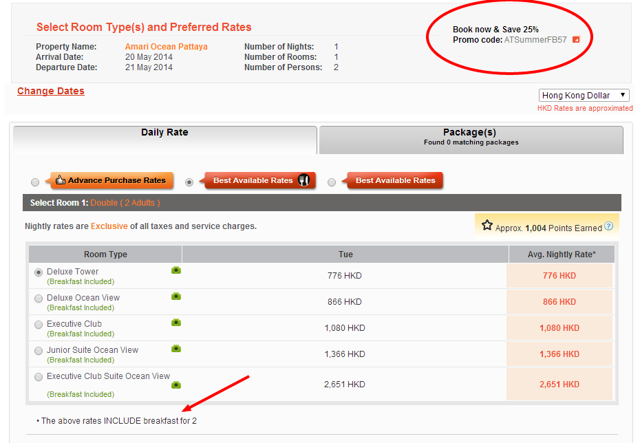Click help icon next to Points Earned

pos(608,226)
